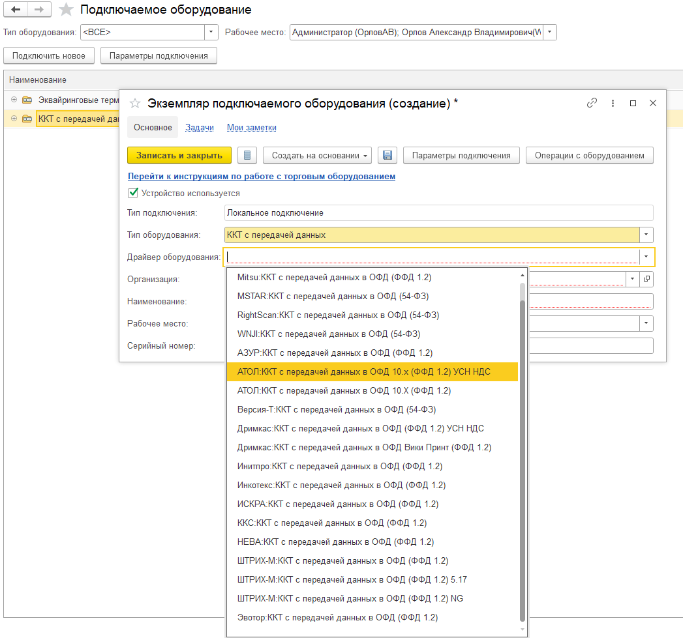
Task: Open the three-dot more options menu
Action: pos(613,103)
